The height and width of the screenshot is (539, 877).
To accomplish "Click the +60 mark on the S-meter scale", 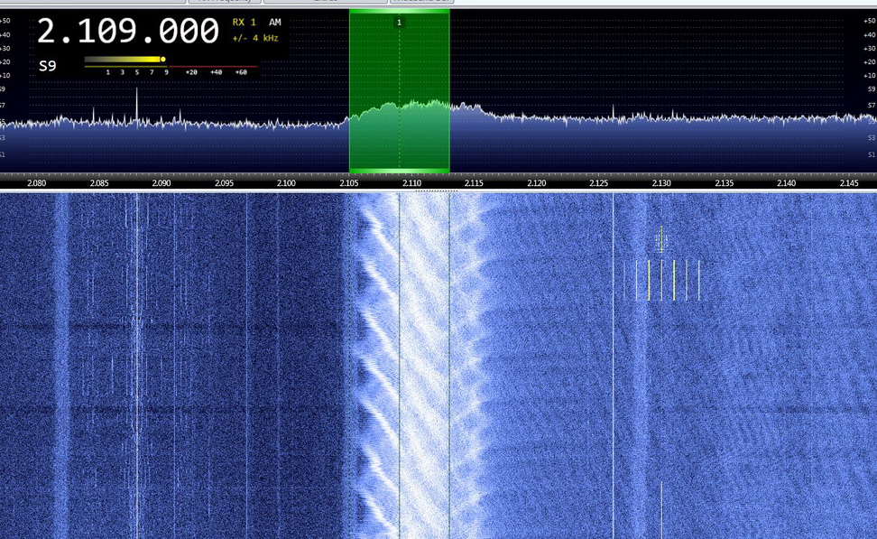I will click(x=241, y=72).
